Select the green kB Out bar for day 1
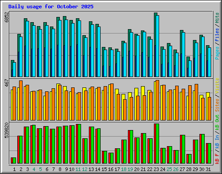Screen dimensions: 222x174 pyautogui.click(x=14, y=161)
